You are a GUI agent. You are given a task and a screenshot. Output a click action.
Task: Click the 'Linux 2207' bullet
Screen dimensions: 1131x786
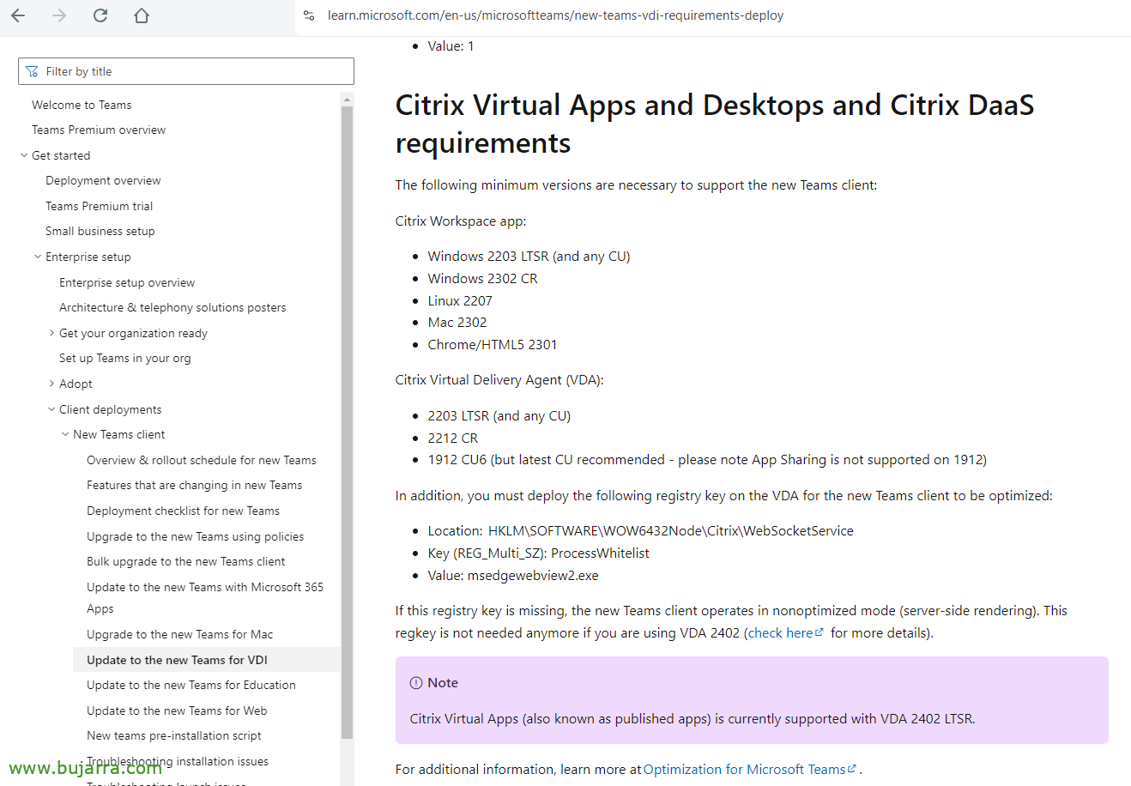point(460,300)
